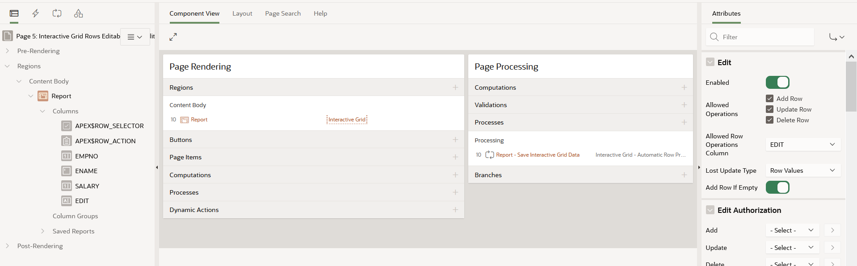Switch to the Layout tab
The image size is (857, 266).
(242, 13)
